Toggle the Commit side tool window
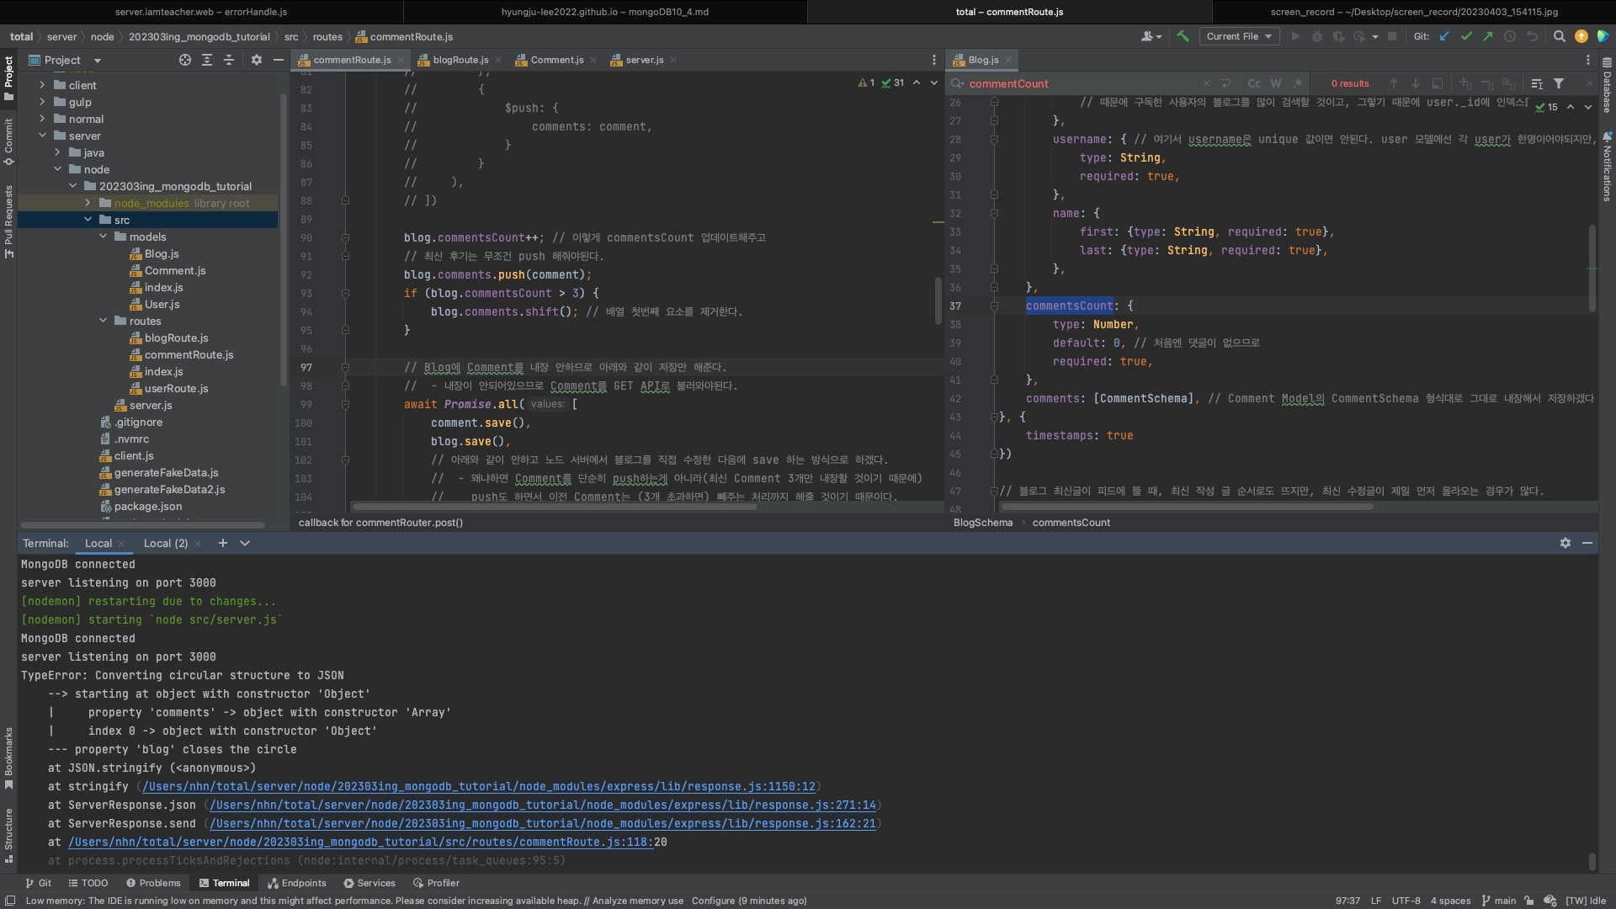 point(8,141)
